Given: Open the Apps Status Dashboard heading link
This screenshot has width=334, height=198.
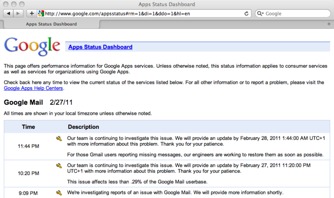Looking at the screenshot, I should pos(100,47).
